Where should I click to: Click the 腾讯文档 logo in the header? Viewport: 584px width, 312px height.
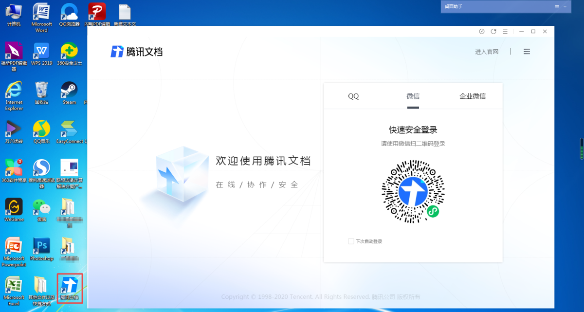(136, 52)
